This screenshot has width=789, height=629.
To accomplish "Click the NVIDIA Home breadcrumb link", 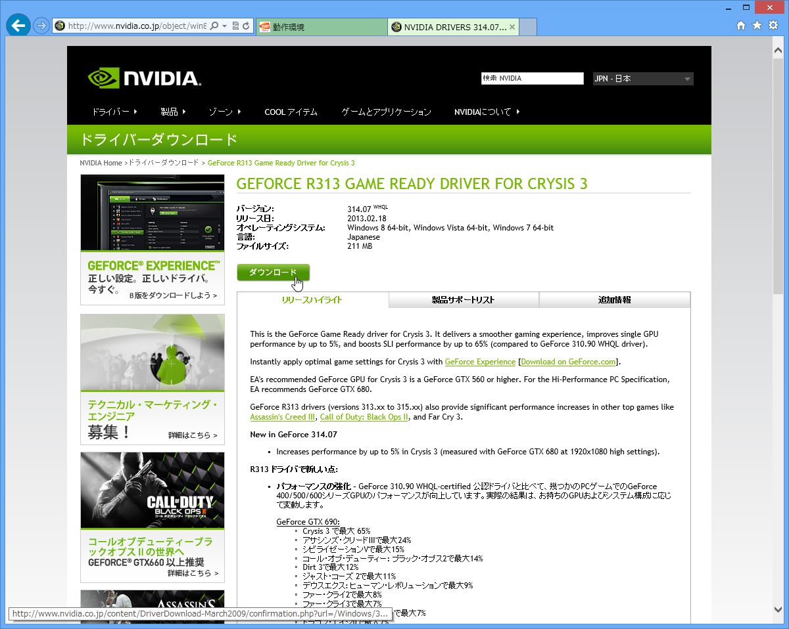I will [x=101, y=163].
